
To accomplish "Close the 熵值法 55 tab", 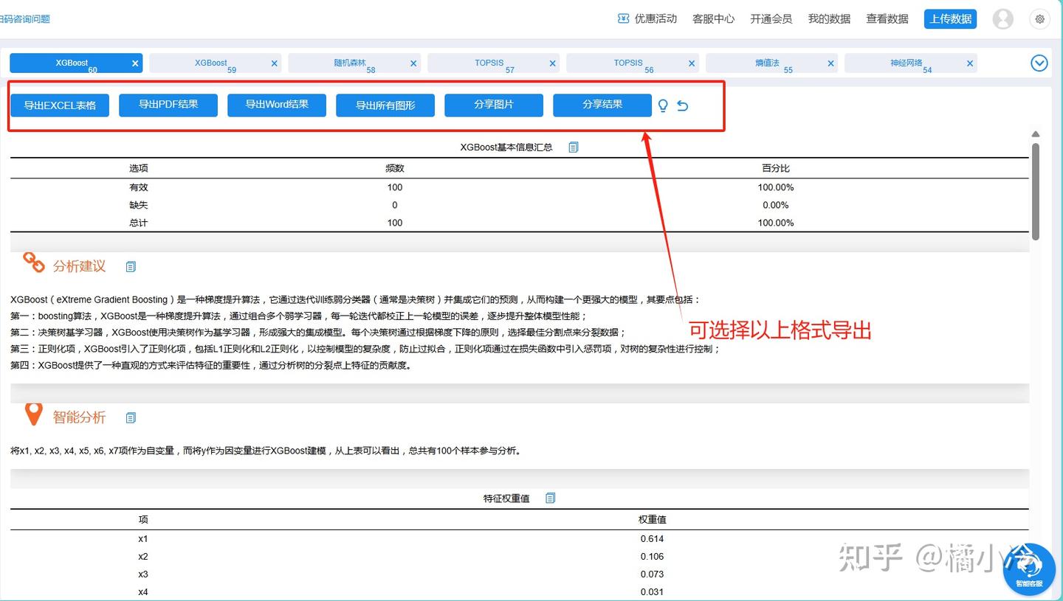I will 830,63.
